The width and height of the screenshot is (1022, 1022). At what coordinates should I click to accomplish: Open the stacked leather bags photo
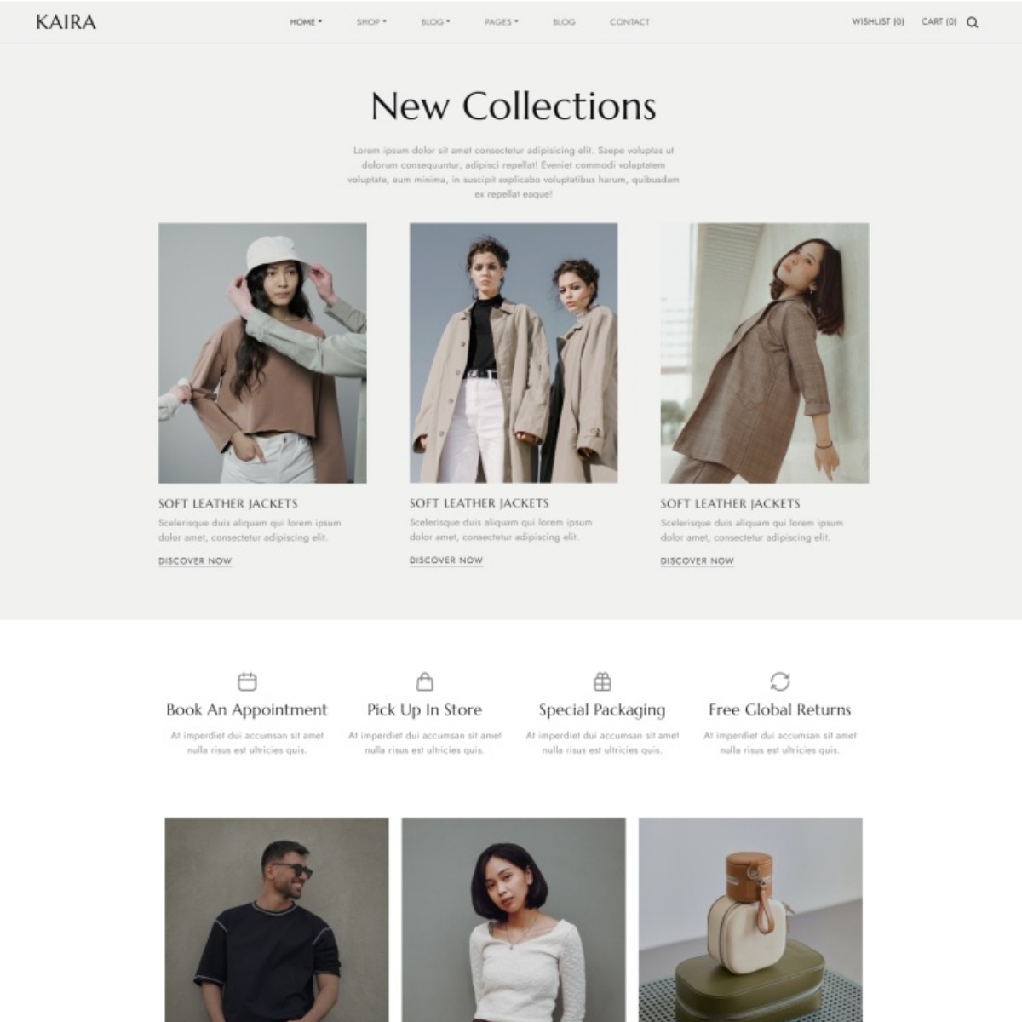[750, 920]
